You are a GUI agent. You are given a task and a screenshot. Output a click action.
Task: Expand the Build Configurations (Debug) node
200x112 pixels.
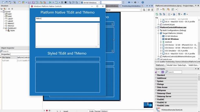[x=158, y=30]
